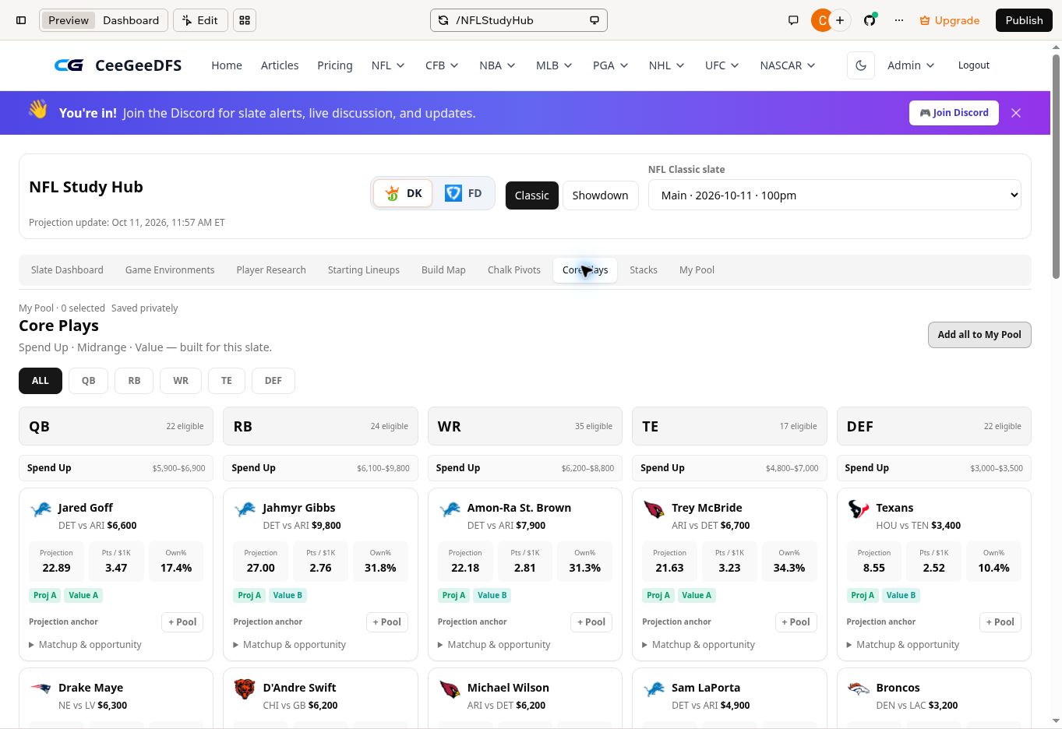
Task: Select Classic slate mode
Action: 532,195
